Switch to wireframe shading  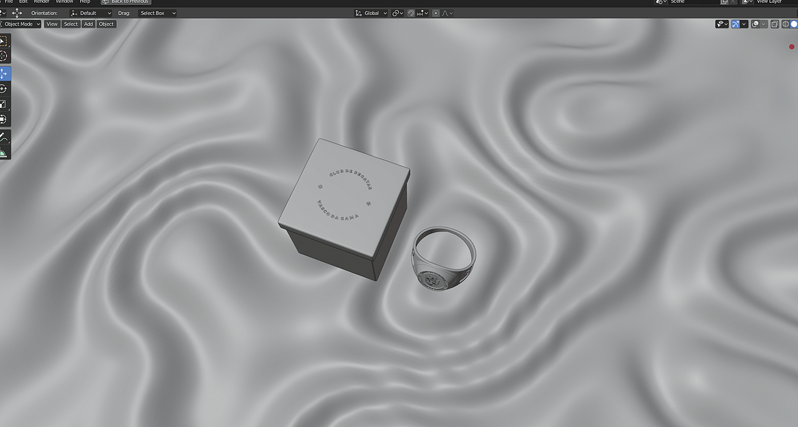pos(785,24)
